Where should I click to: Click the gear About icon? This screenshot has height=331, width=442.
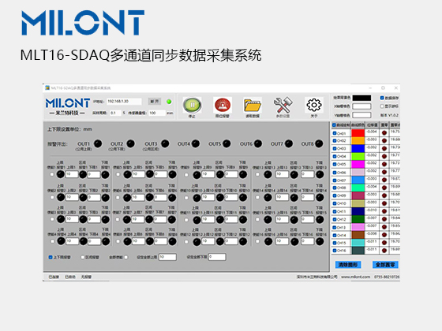click(x=314, y=105)
